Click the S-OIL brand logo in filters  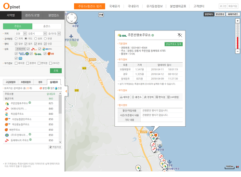click(x=38, y=54)
